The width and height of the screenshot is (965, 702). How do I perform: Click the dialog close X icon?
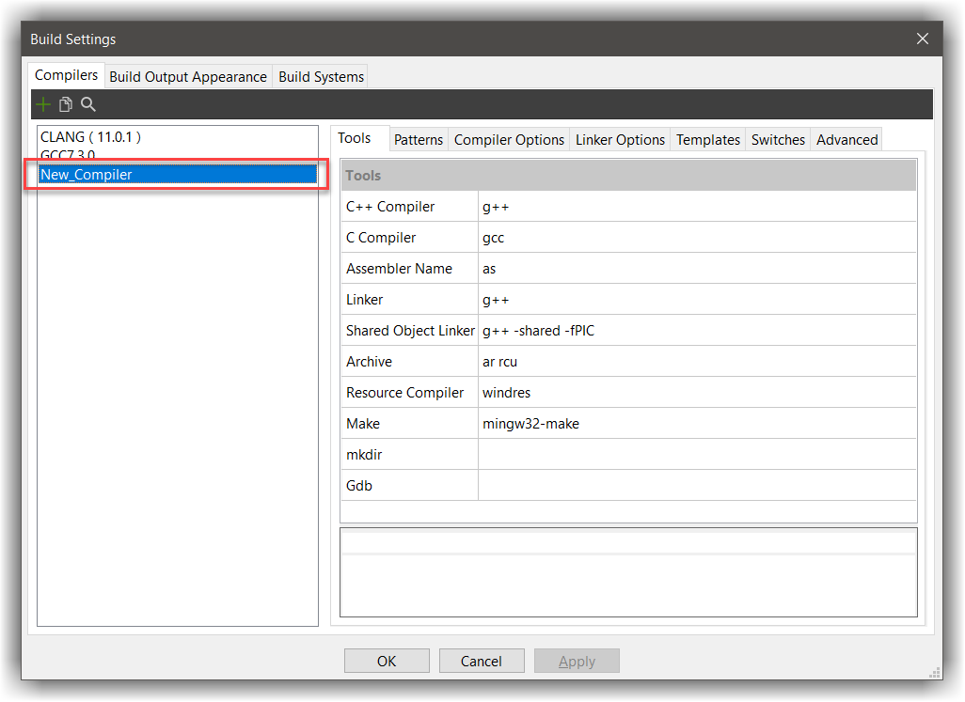point(923,39)
